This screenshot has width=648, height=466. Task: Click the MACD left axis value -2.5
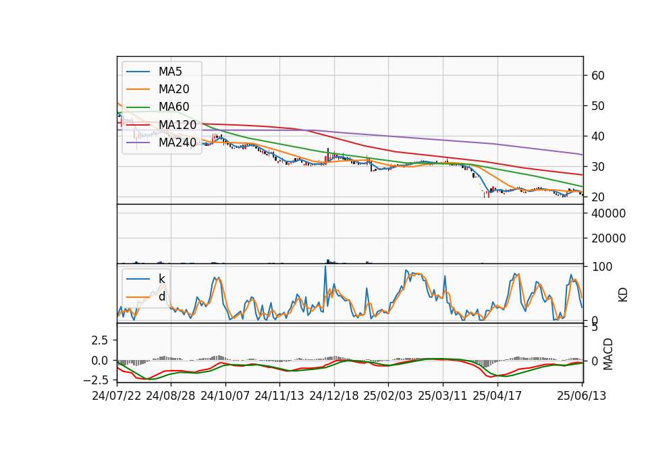click(x=95, y=380)
